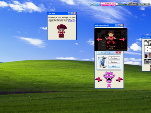This screenshot has height=113, width=151.
Task: Maximize the webrings and stuff window
Action: click(119, 25)
